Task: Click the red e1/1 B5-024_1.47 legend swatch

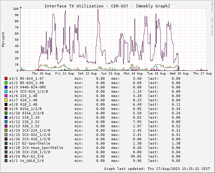Action: pyautogui.click(x=6, y=79)
